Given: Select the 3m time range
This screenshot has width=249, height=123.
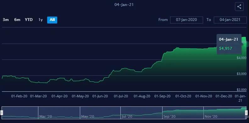Looking at the screenshot, I should pos(6,20).
